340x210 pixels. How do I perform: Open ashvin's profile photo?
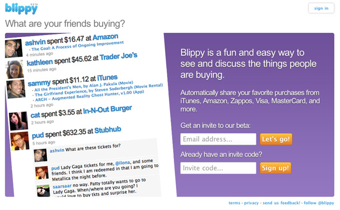[13, 48]
